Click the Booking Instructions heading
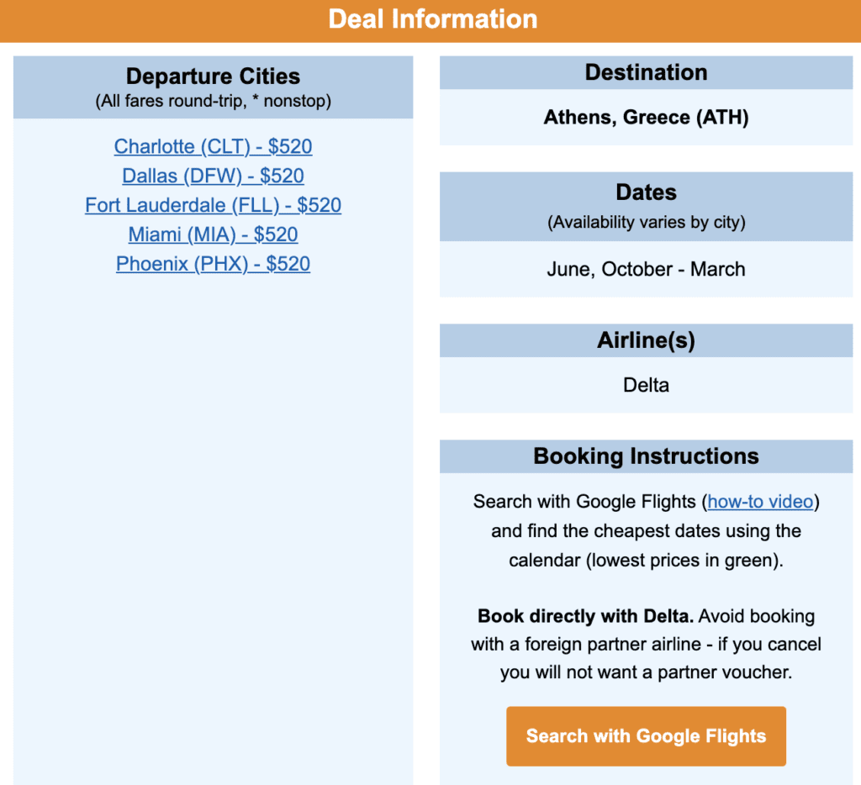Screen dimensions: 861x785 tap(646, 456)
